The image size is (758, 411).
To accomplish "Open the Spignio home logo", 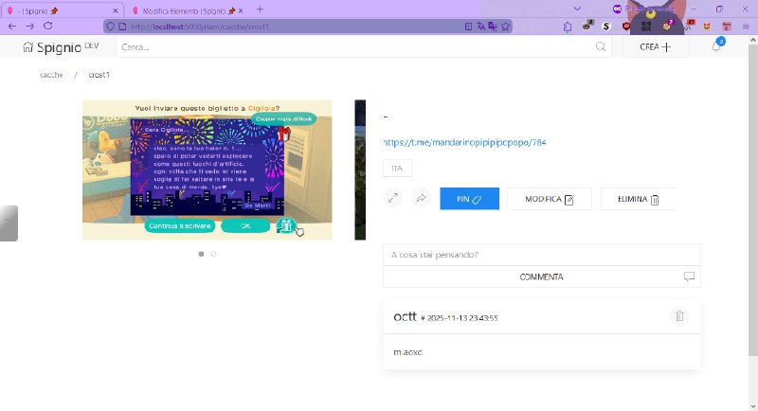I will [x=61, y=47].
